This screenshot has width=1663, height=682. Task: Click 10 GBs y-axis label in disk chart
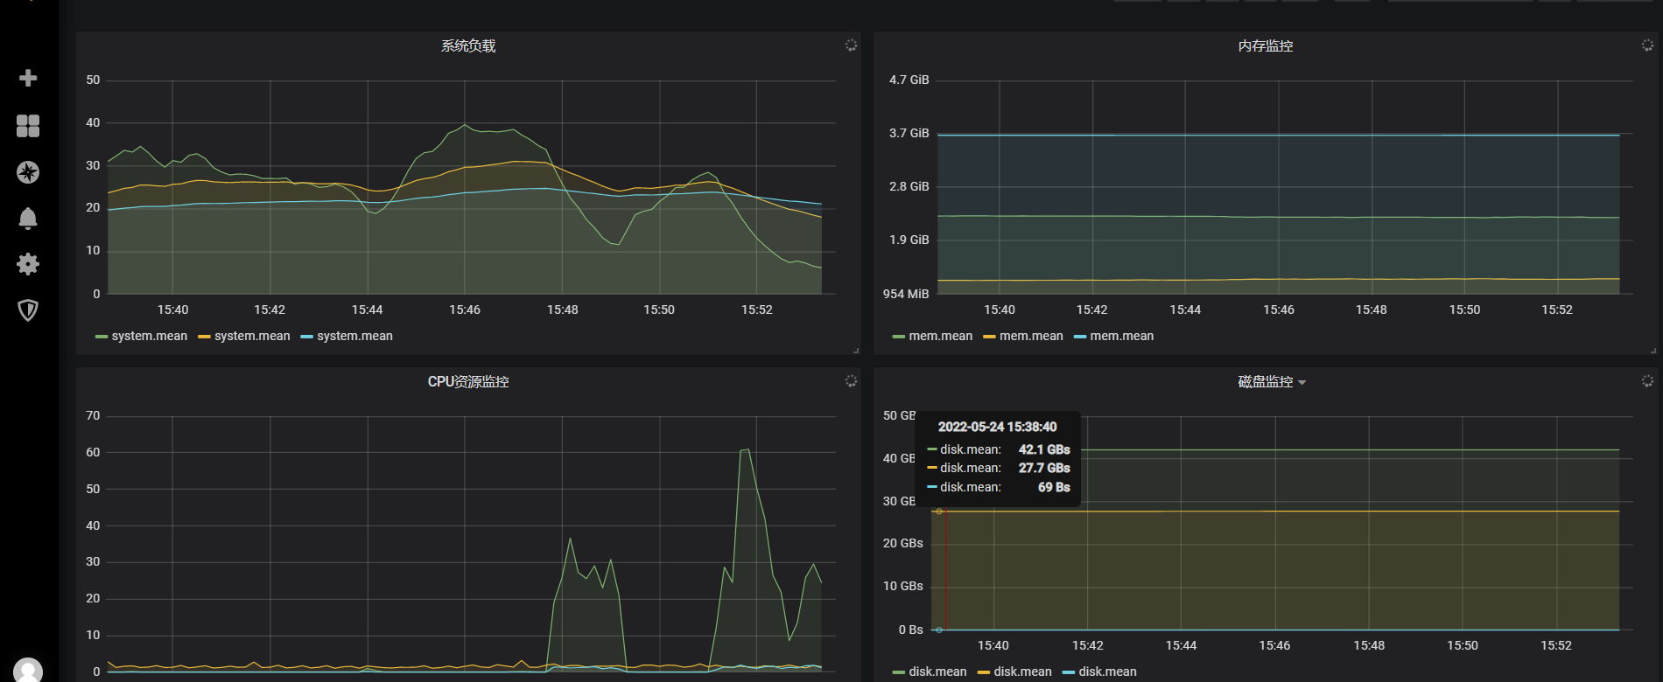pyautogui.click(x=903, y=586)
